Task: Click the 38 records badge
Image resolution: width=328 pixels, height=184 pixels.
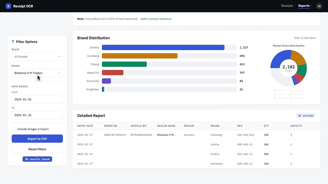Action: (x=306, y=116)
